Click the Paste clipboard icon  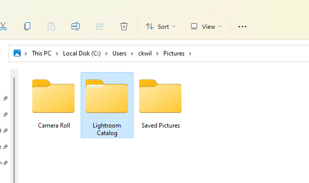(51, 26)
